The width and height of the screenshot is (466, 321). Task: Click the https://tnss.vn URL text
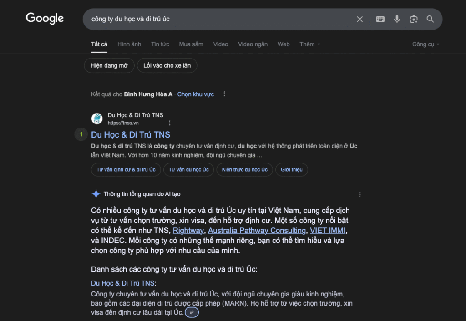[x=123, y=123]
